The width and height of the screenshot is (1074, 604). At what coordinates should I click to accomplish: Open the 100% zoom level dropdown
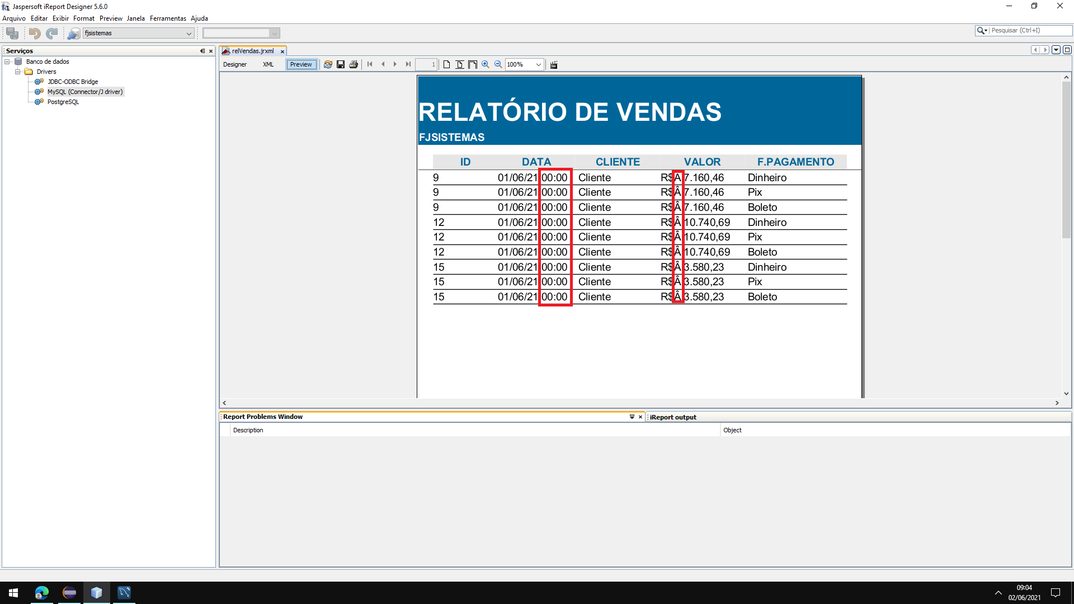coord(538,64)
